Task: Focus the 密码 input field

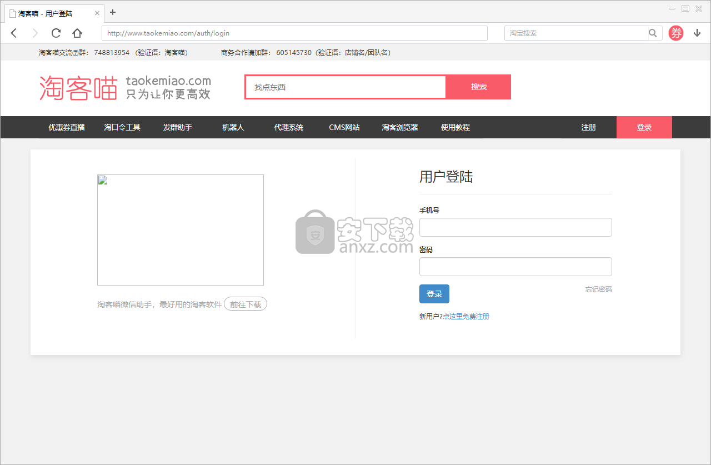Action: click(x=515, y=267)
